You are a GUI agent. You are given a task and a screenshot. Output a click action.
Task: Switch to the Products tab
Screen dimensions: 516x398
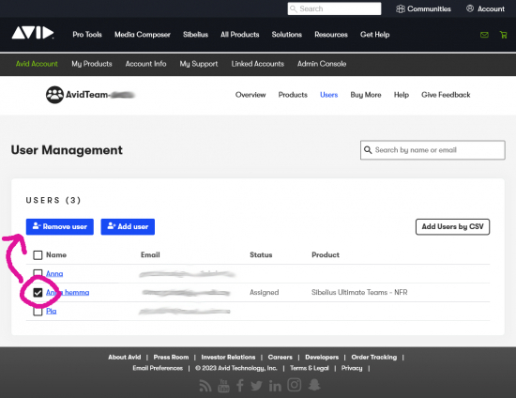(x=293, y=95)
